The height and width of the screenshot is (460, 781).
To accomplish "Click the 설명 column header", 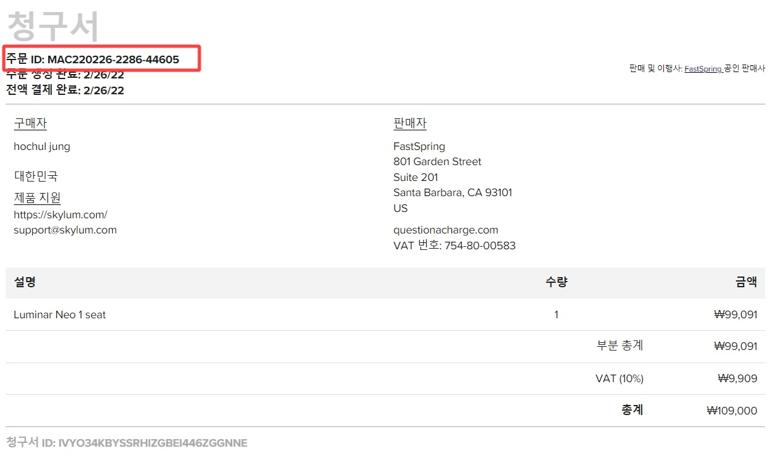I will coord(25,282).
